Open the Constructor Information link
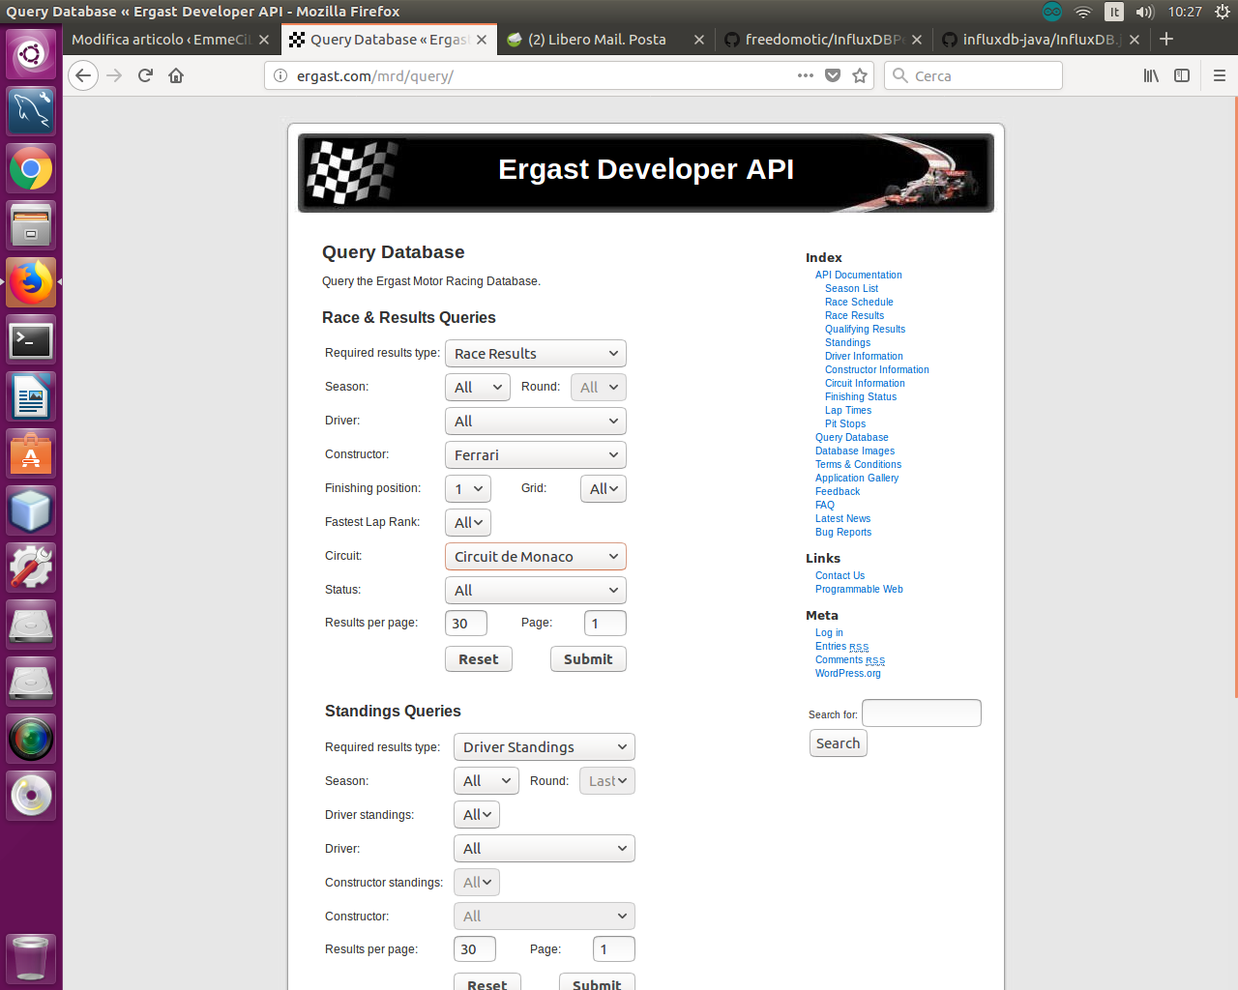The height and width of the screenshot is (990, 1238). pyautogui.click(x=877, y=370)
